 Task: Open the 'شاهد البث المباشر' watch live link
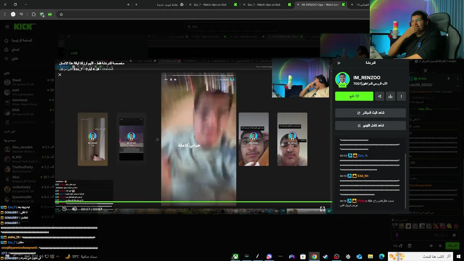pyautogui.click(x=370, y=113)
